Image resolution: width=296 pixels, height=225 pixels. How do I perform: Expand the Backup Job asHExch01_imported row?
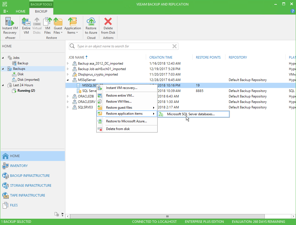(68, 69)
